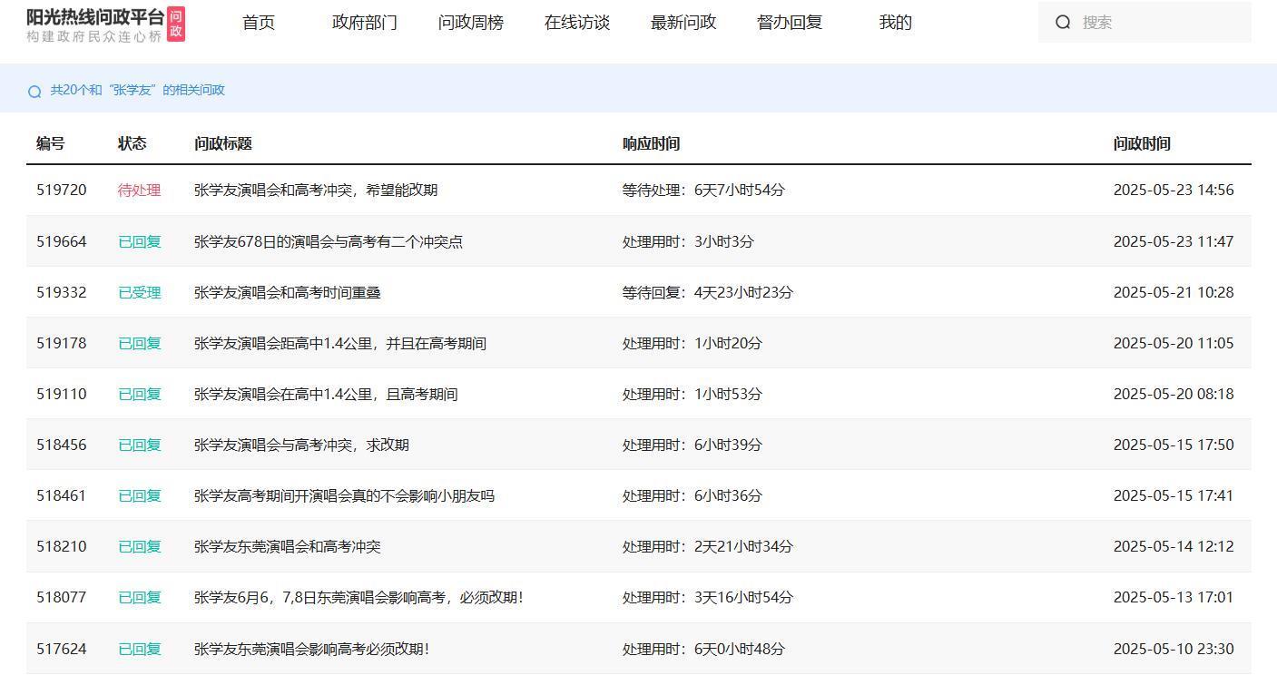This screenshot has height=685, width=1277.
Task: Open post 张学友678日的演唱会与高考有二个冲突点
Action: (x=329, y=242)
